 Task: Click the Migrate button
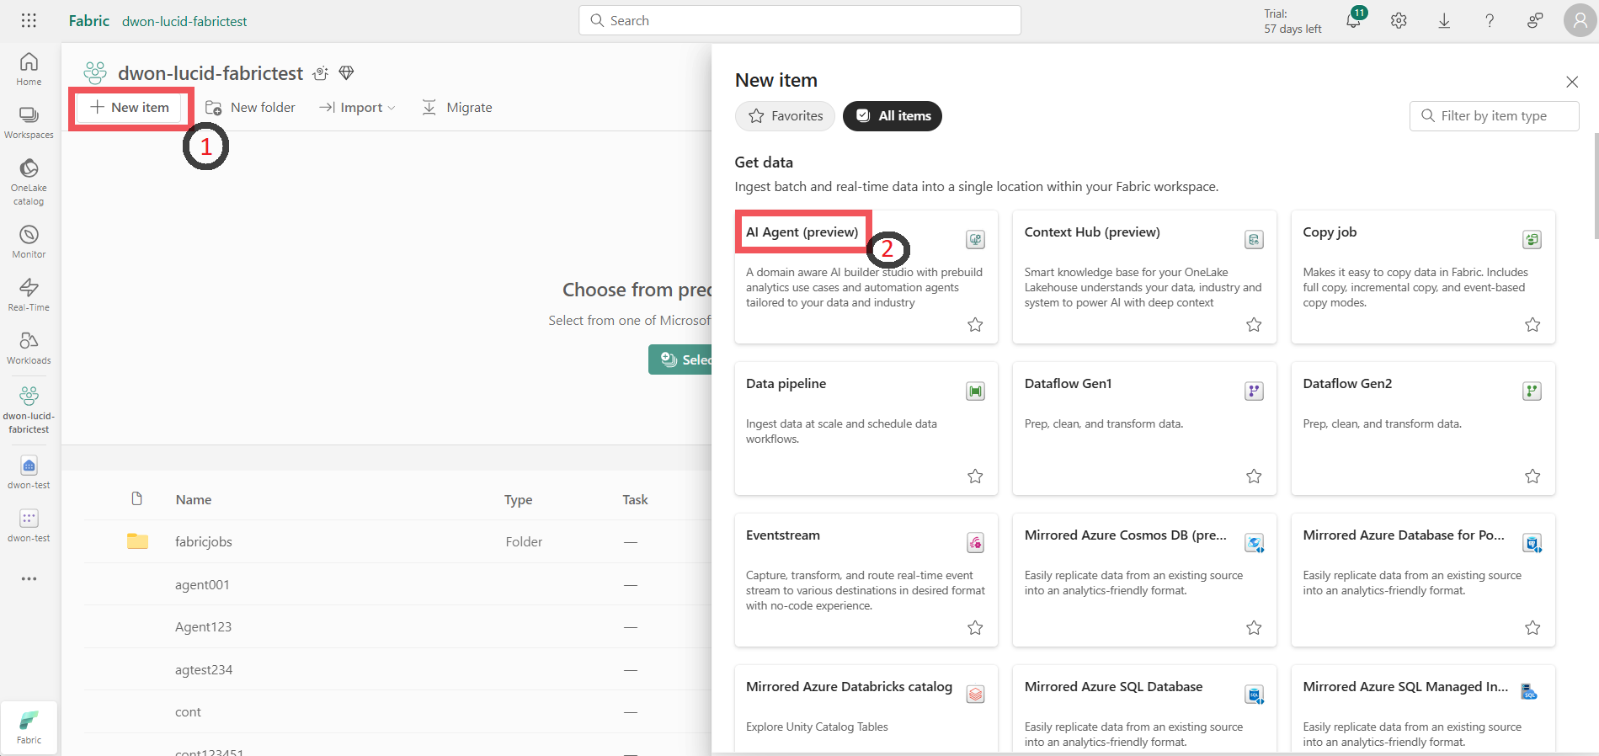(x=457, y=108)
